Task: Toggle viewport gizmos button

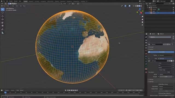Action: coord(126,6)
